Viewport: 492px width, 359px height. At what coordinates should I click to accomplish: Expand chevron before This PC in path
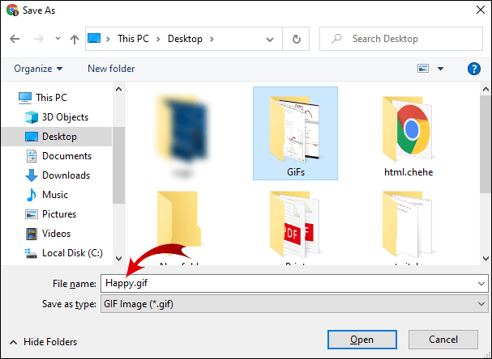click(108, 39)
